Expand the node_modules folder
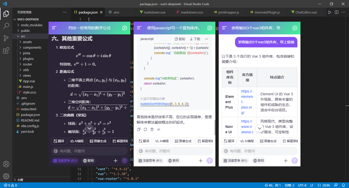 pyautogui.click(x=41, y=25)
